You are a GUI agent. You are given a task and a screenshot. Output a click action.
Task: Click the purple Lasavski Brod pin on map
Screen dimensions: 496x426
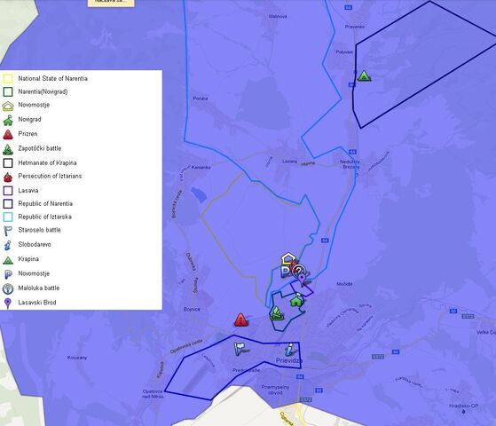click(x=302, y=280)
